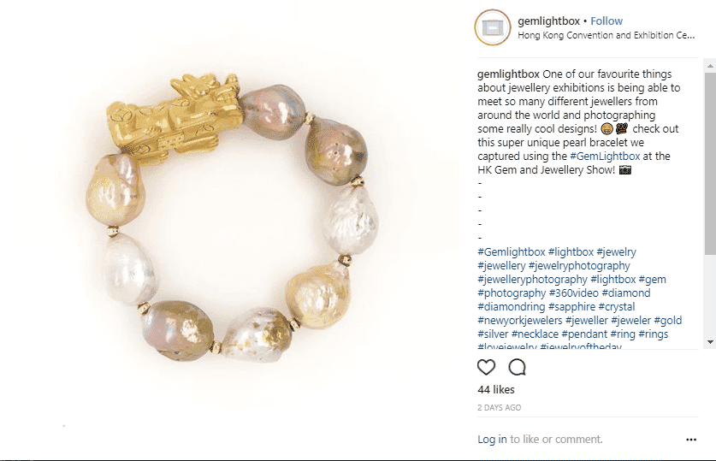Open comments with the speech bubble icon

(517, 367)
